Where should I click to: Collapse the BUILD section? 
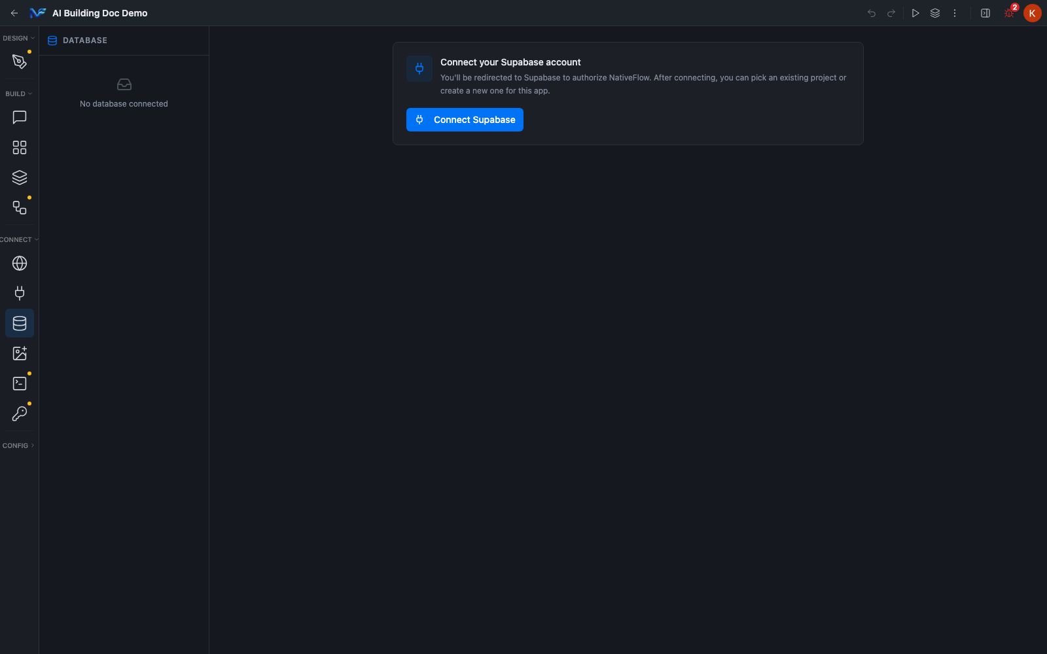(x=19, y=94)
